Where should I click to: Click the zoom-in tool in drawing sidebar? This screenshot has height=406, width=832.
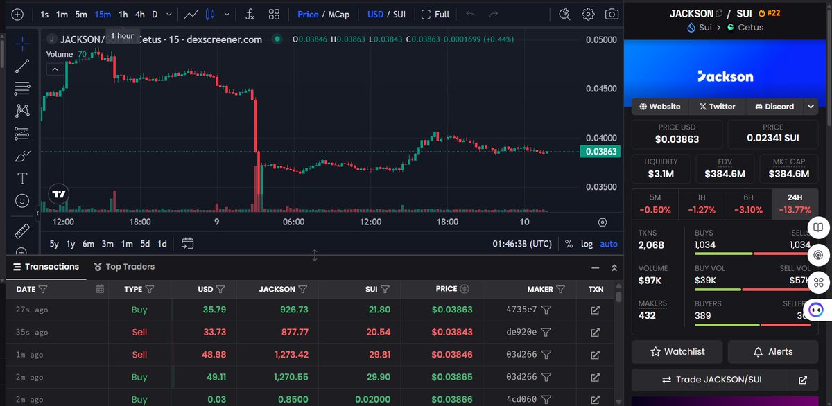tap(22, 251)
